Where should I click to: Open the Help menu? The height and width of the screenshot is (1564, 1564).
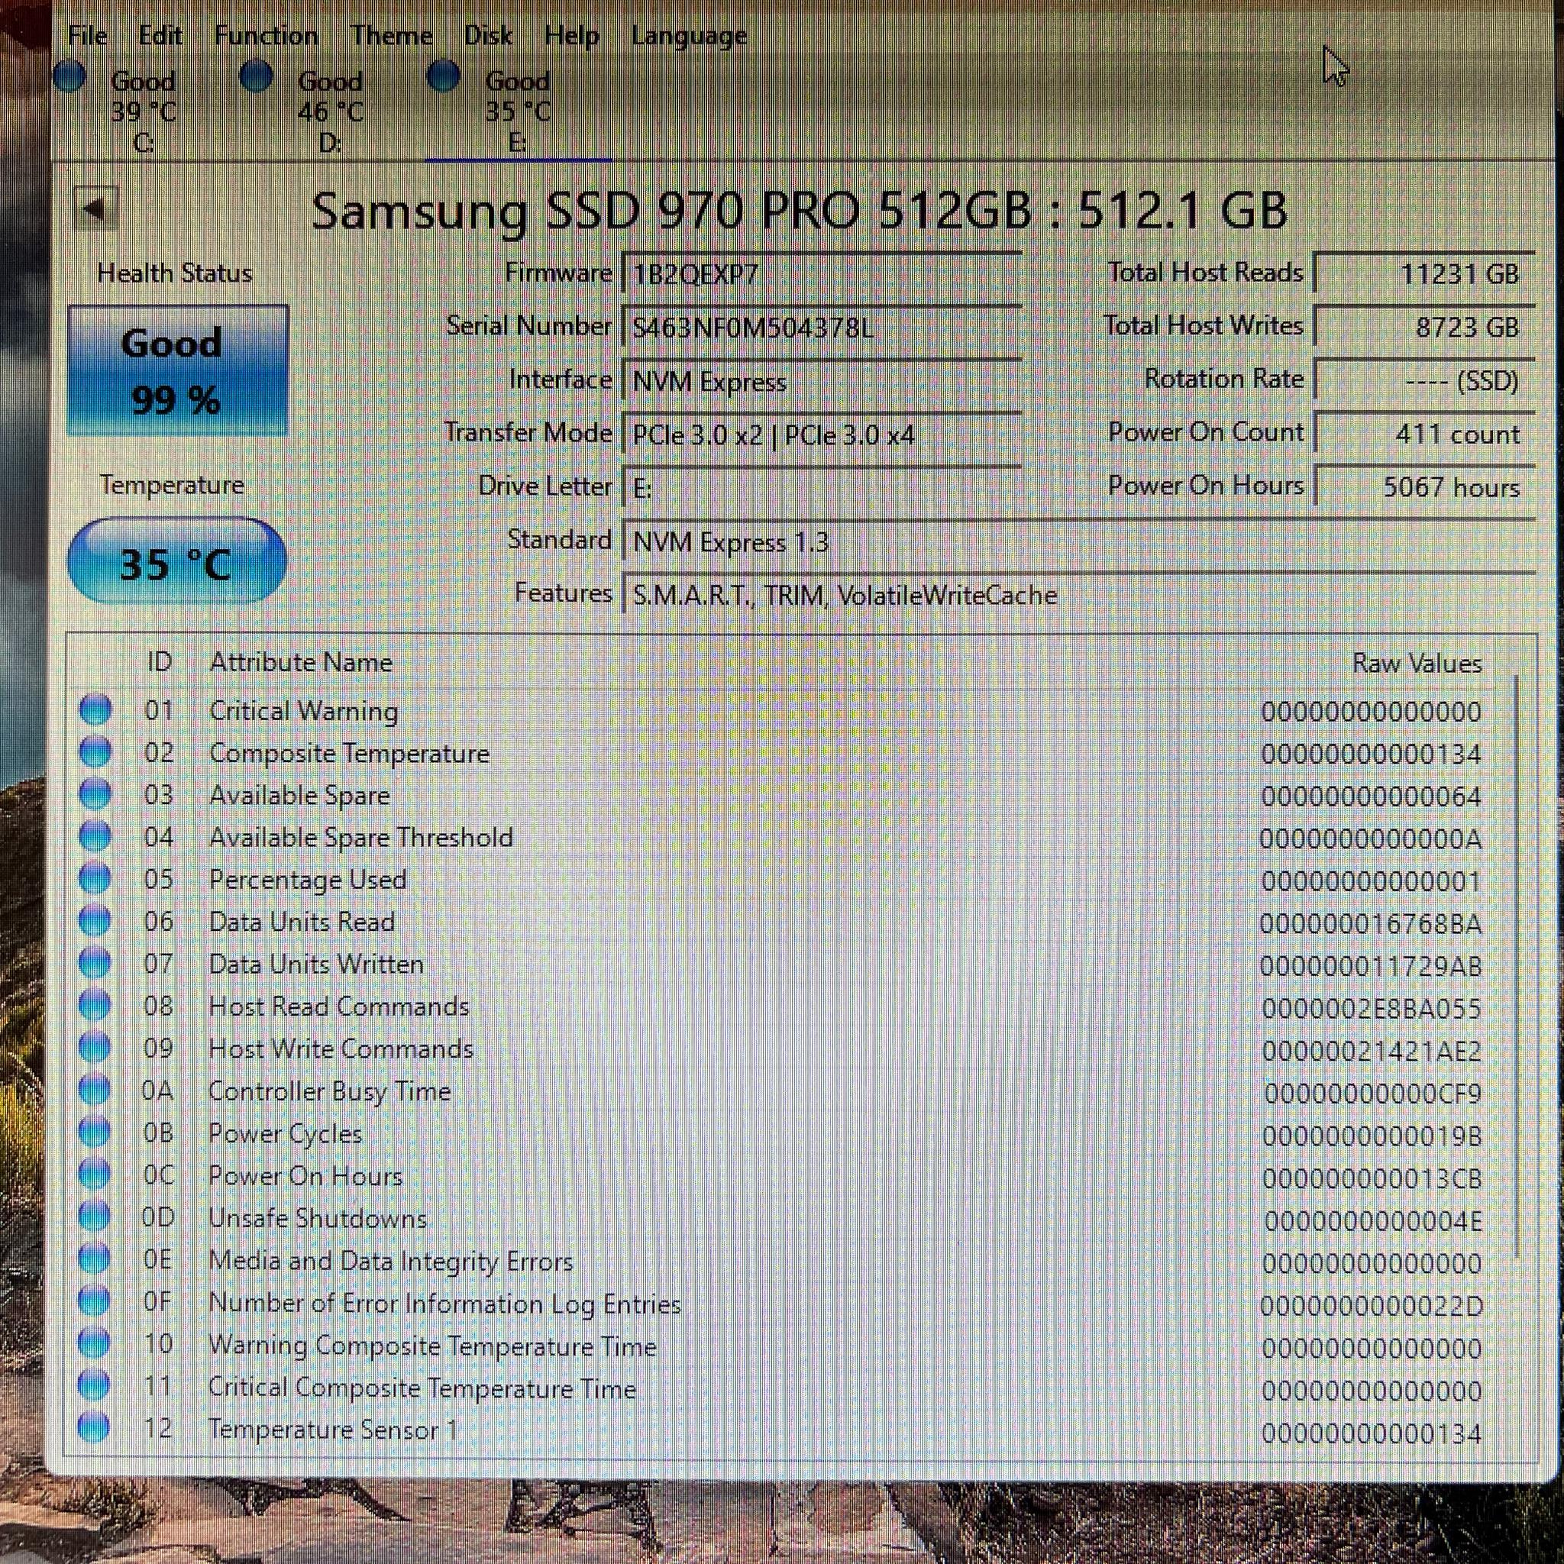pyautogui.click(x=571, y=36)
